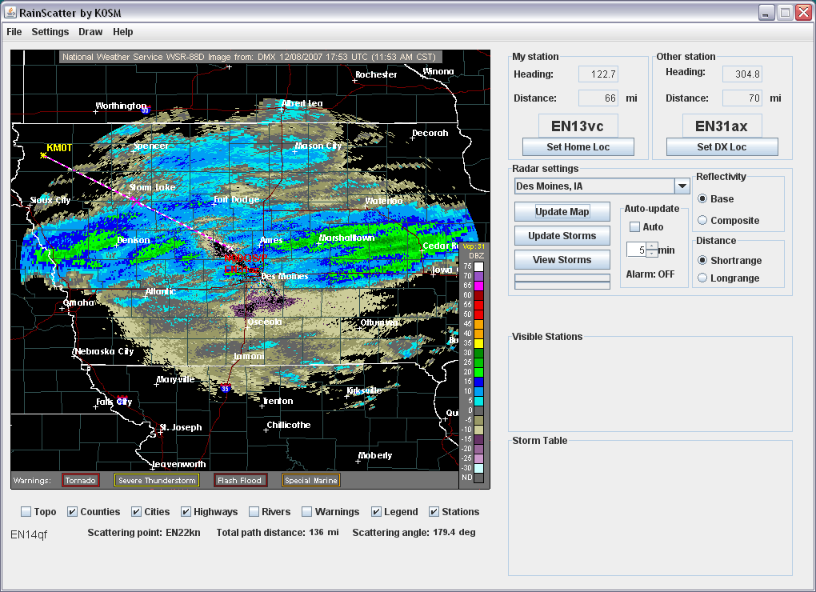The image size is (816, 592).
Task: Click the KM0T station marker on map
Action: [x=44, y=154]
